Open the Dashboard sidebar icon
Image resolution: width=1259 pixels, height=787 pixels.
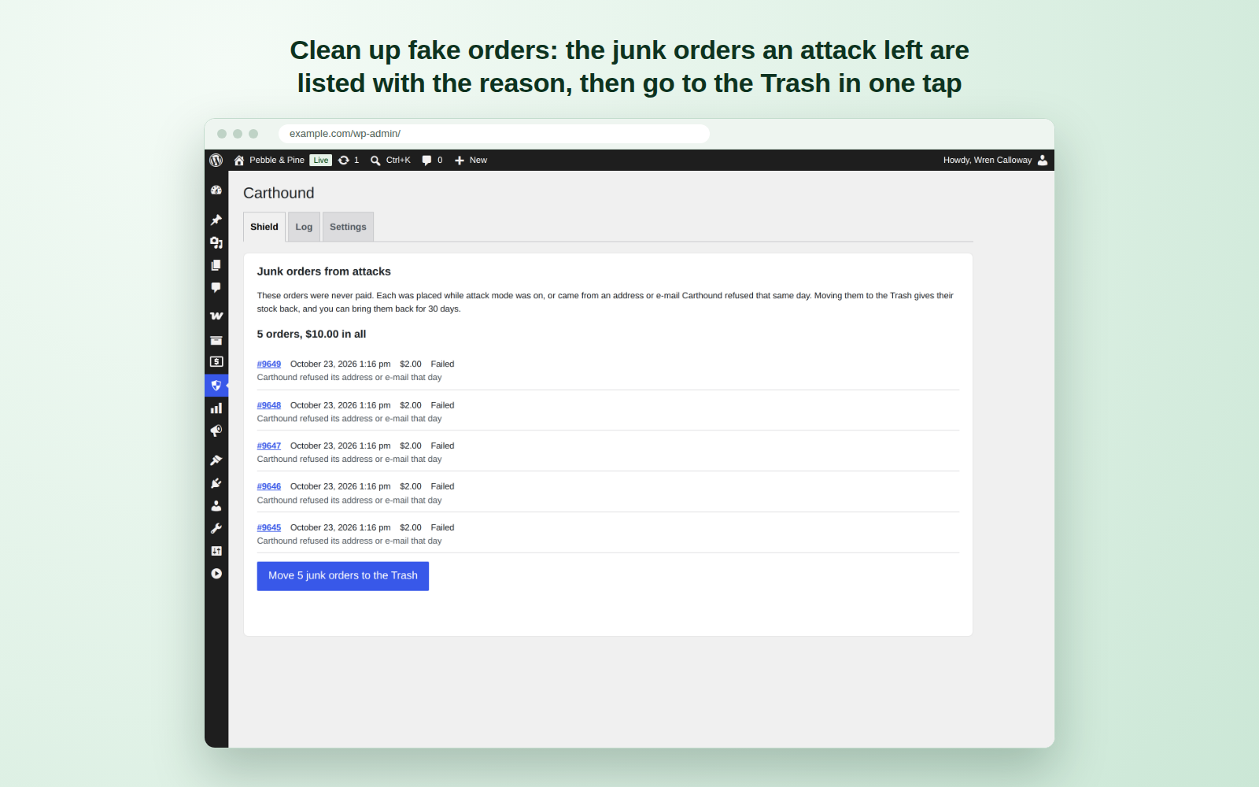216,190
